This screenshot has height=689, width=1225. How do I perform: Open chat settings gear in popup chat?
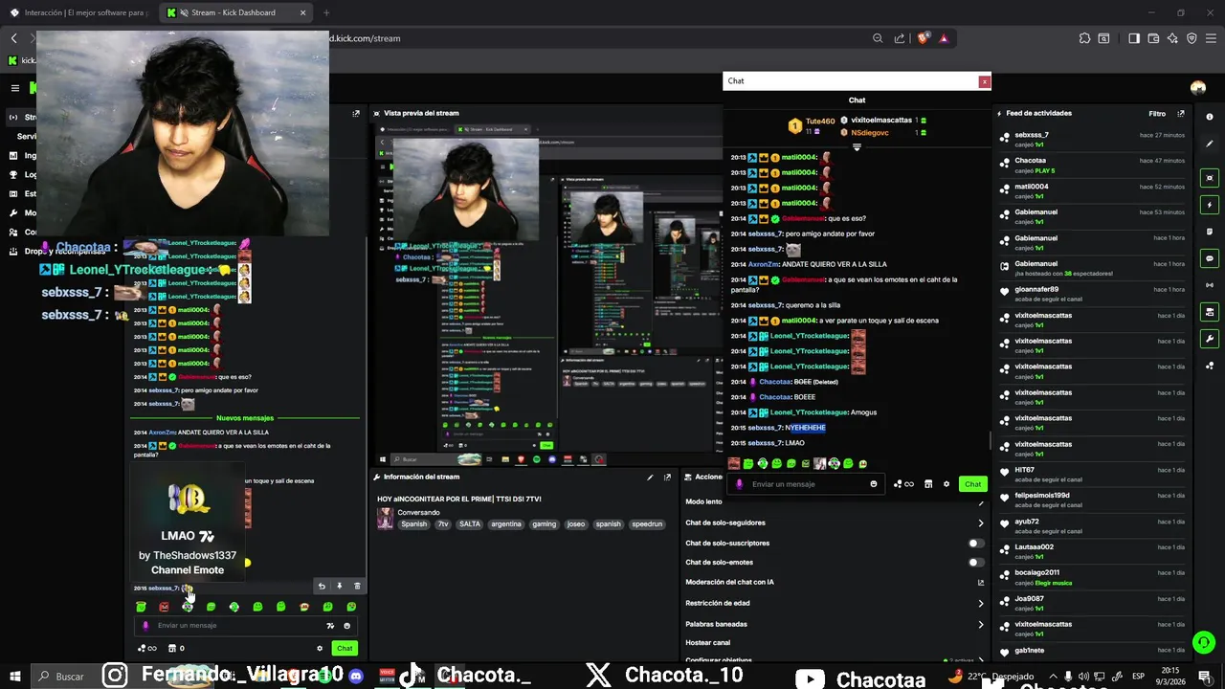947,484
